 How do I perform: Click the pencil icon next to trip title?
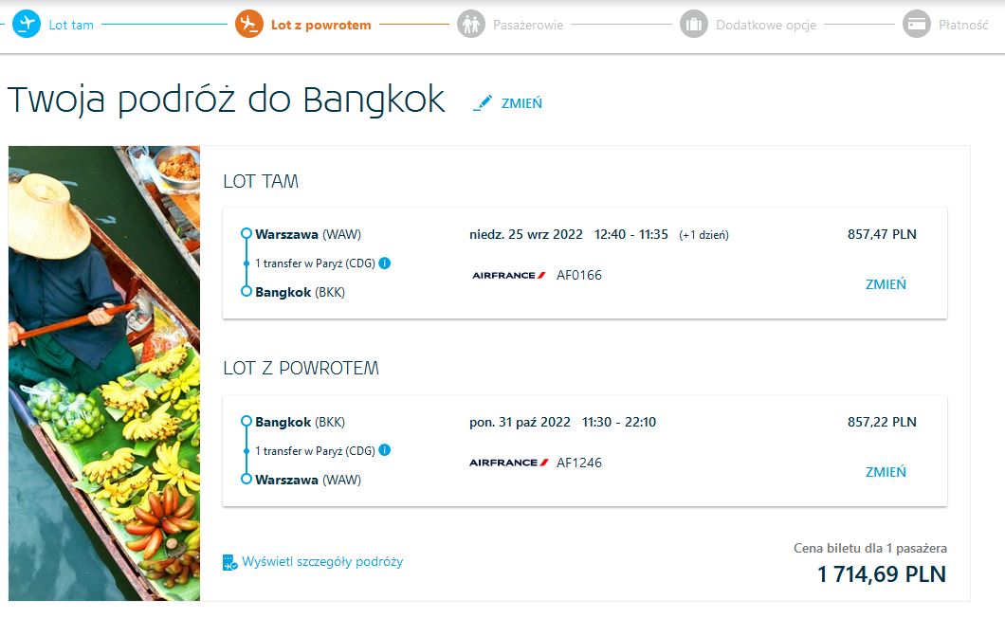pyautogui.click(x=483, y=102)
